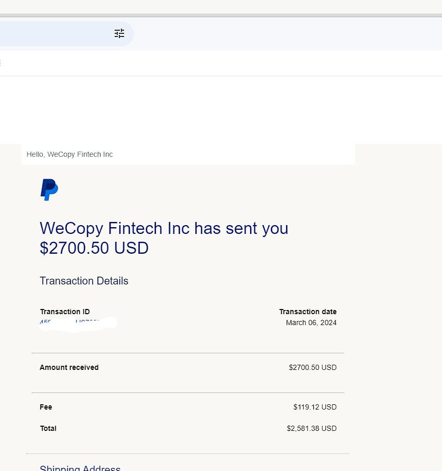Click the $2700.50 USD amount received value

point(312,367)
